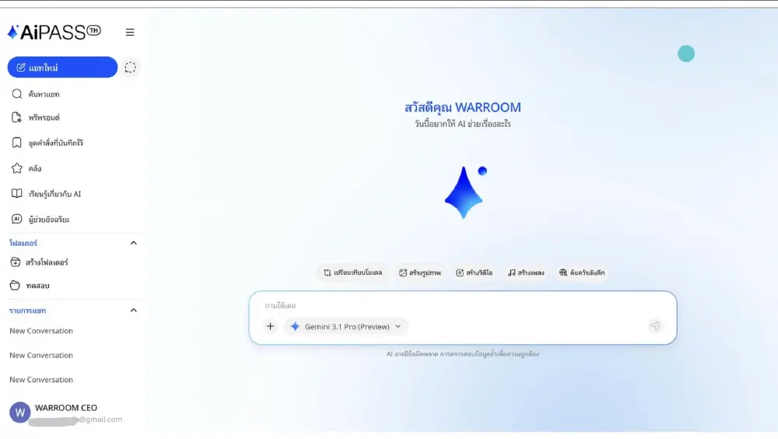Click สร้างวิดีโอ create video chip

[475, 272]
